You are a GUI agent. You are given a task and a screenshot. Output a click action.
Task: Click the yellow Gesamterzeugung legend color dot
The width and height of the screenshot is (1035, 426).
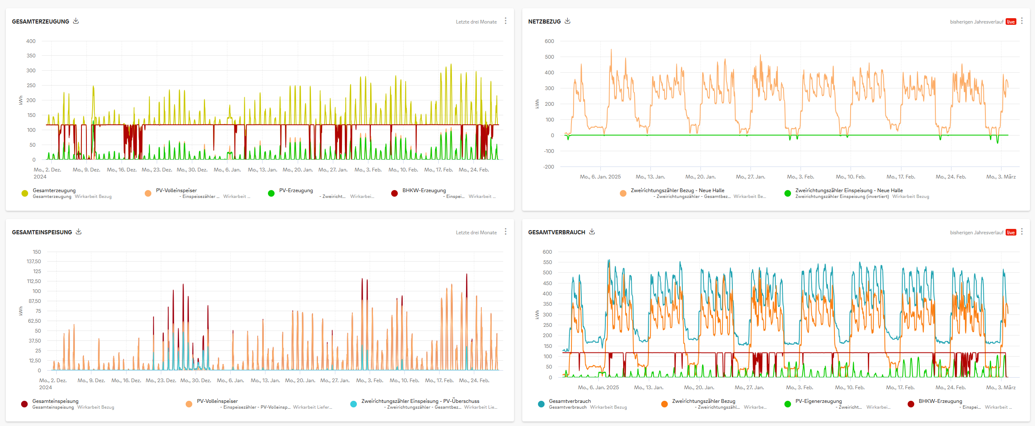point(25,193)
